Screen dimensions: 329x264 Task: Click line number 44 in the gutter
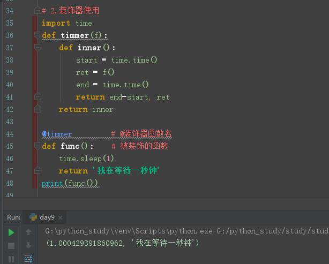pyautogui.click(x=10, y=134)
